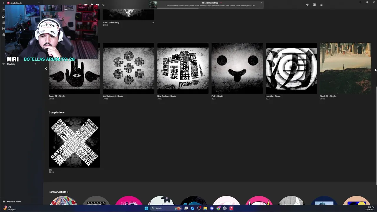Play the current track
The height and width of the screenshot is (212, 377).
92,5
